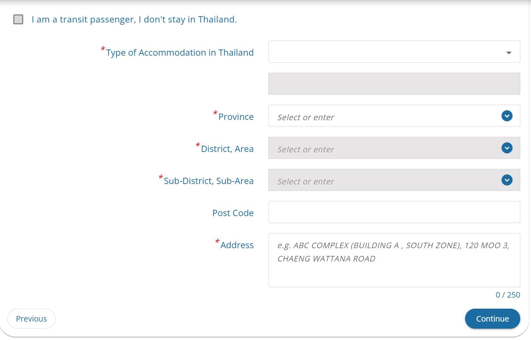Expand the Sub-District blue chevron icon
Screen dimensions: 531x340
click(507, 180)
